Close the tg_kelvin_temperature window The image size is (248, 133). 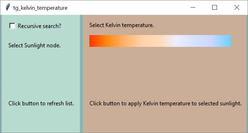[x=237, y=8]
